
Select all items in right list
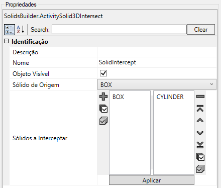tap(200, 157)
